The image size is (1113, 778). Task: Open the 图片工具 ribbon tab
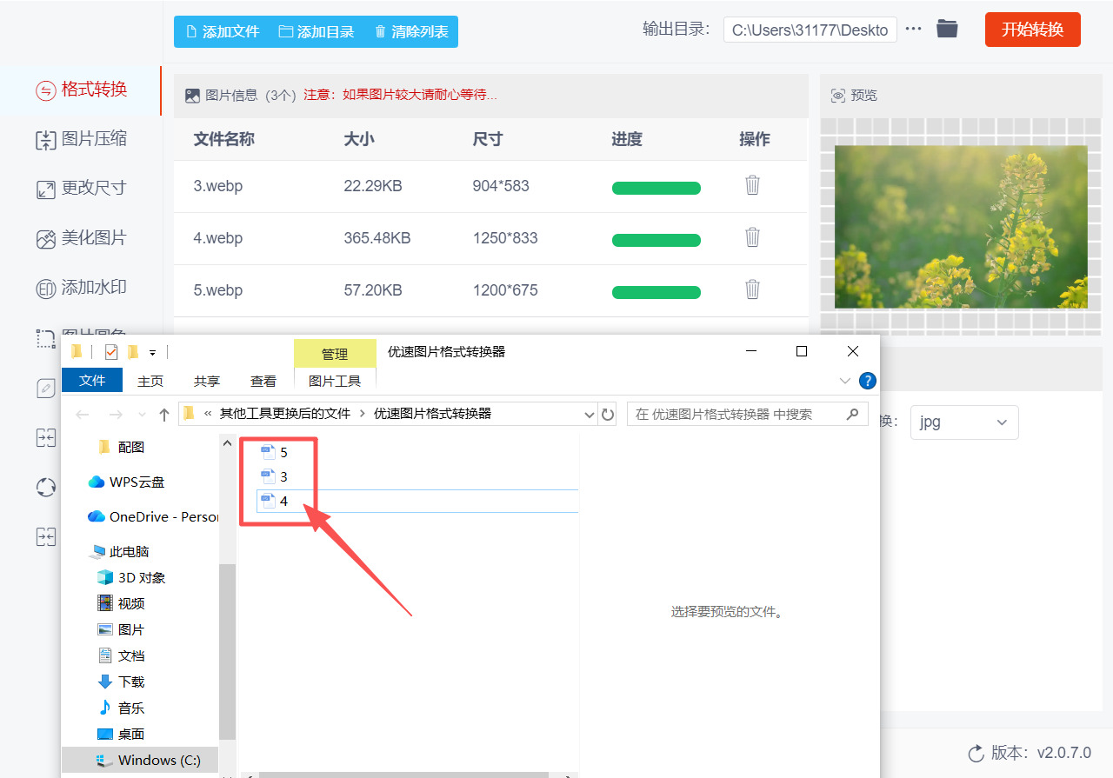[x=335, y=381]
